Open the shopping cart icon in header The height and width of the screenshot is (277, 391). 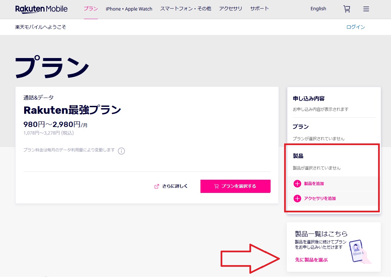click(347, 9)
